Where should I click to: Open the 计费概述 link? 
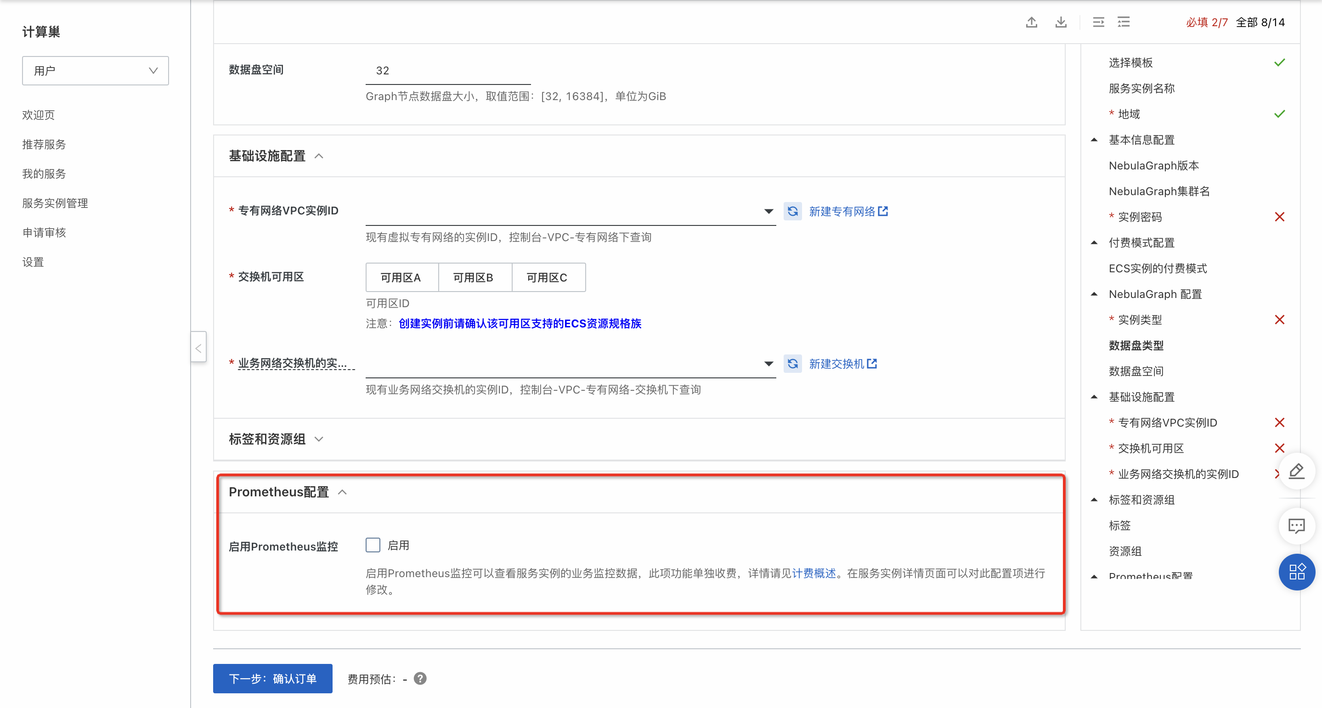(x=814, y=573)
